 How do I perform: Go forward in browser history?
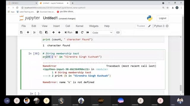[13, 8]
